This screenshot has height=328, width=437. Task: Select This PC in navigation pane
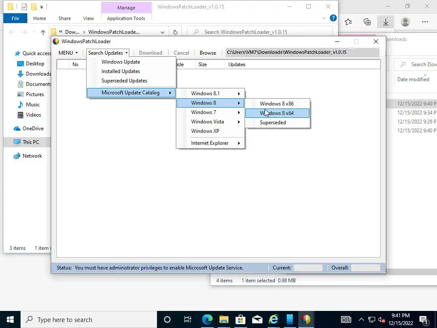pos(27,142)
